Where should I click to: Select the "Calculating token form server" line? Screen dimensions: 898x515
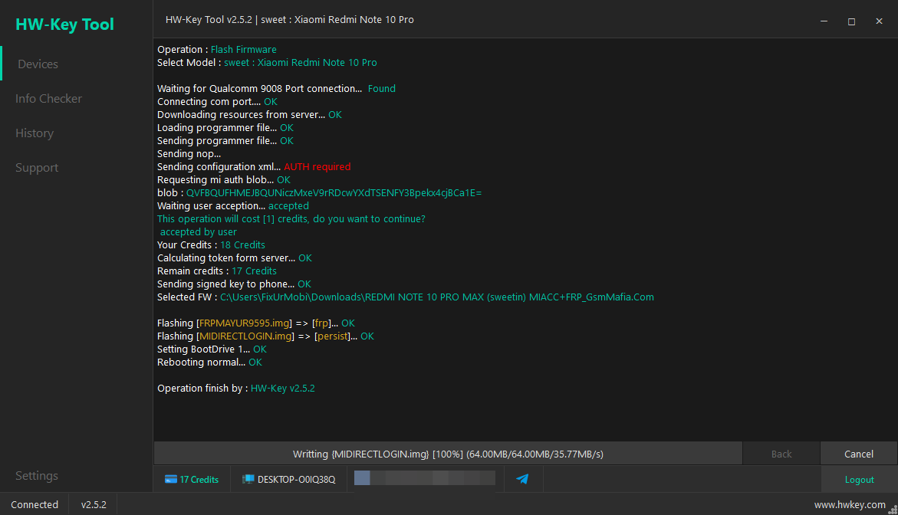pyautogui.click(x=234, y=258)
